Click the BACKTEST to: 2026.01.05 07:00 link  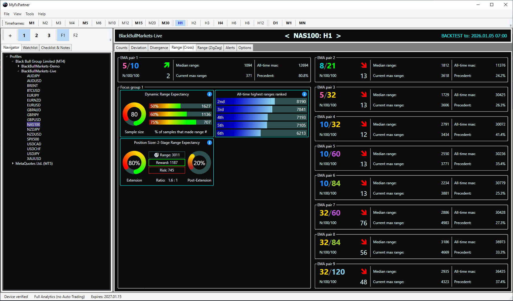coord(474,36)
